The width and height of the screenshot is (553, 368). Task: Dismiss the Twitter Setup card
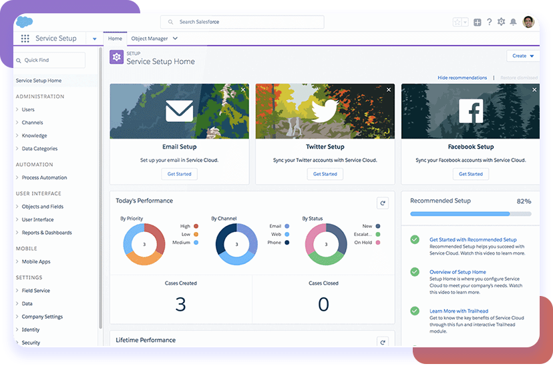pos(389,90)
